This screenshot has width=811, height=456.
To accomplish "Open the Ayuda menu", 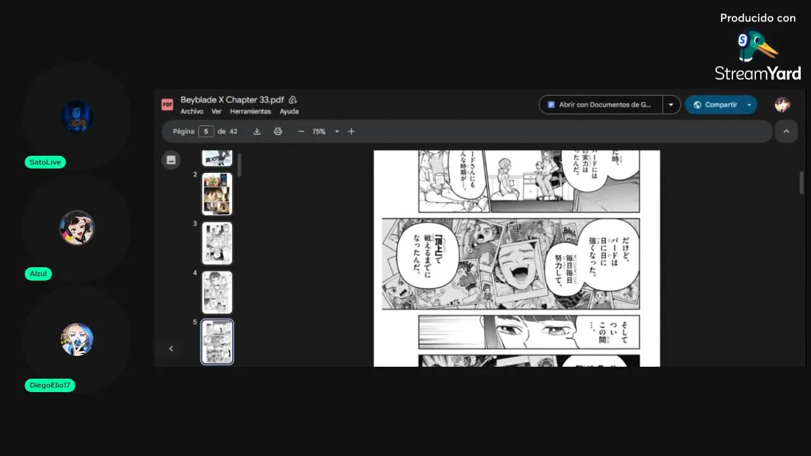I will pos(289,111).
